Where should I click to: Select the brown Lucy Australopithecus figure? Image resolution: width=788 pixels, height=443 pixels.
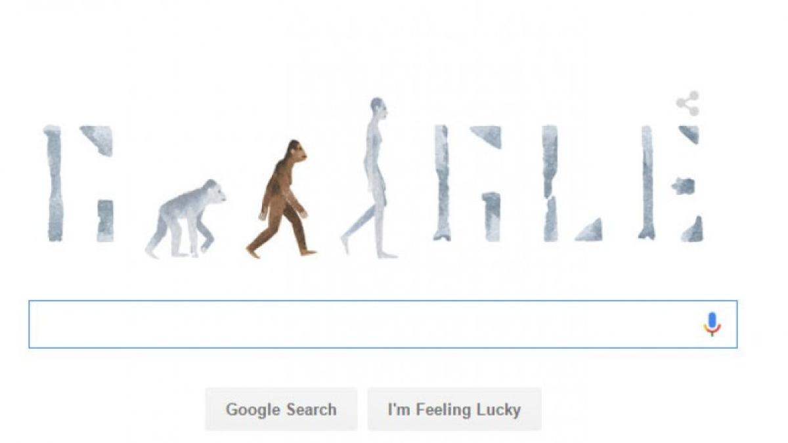tap(282, 199)
